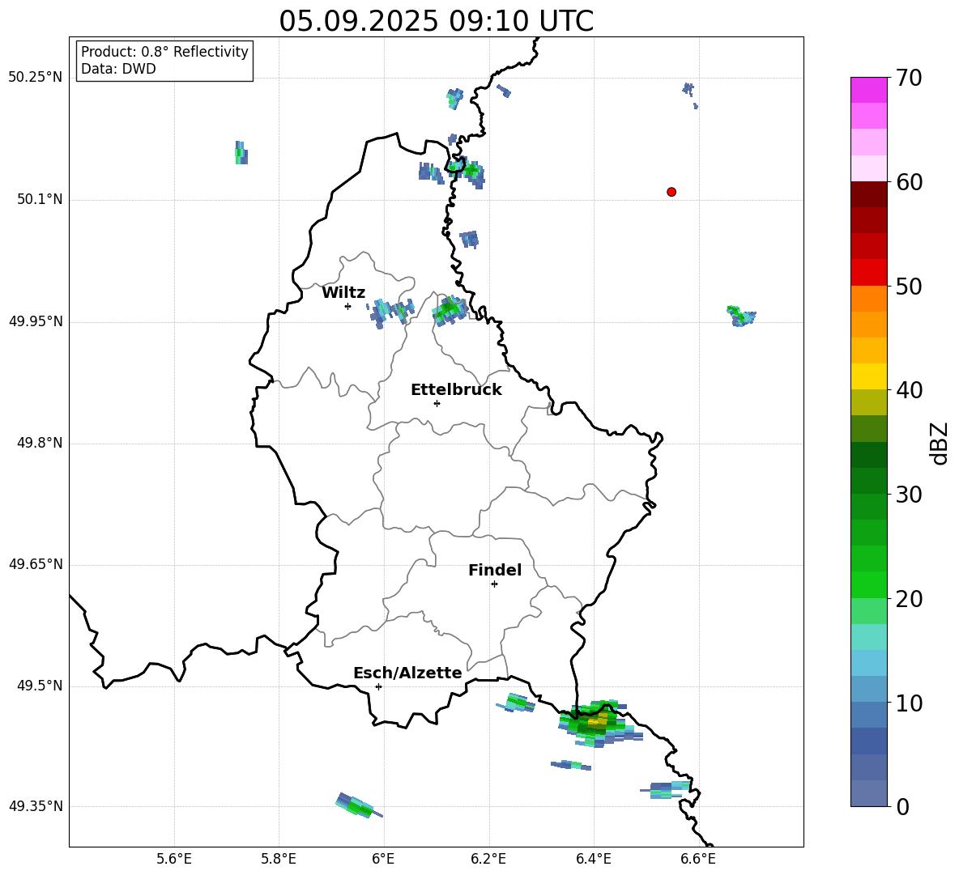
Task: Click the Findel station label
Action: (x=495, y=570)
